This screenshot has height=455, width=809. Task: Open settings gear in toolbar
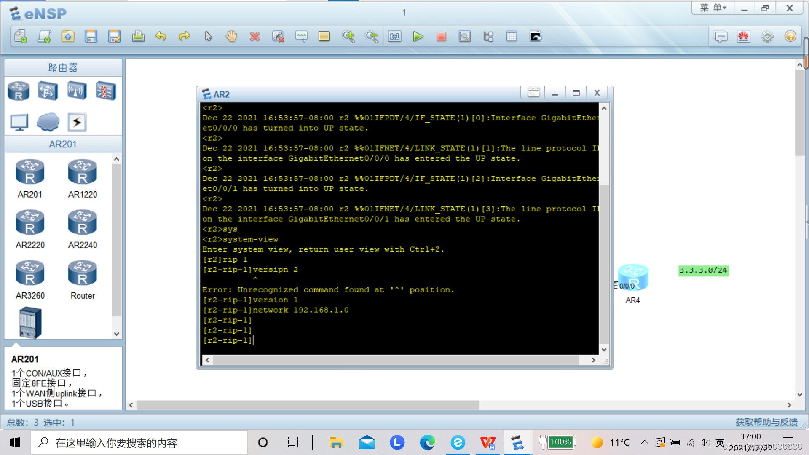767,37
